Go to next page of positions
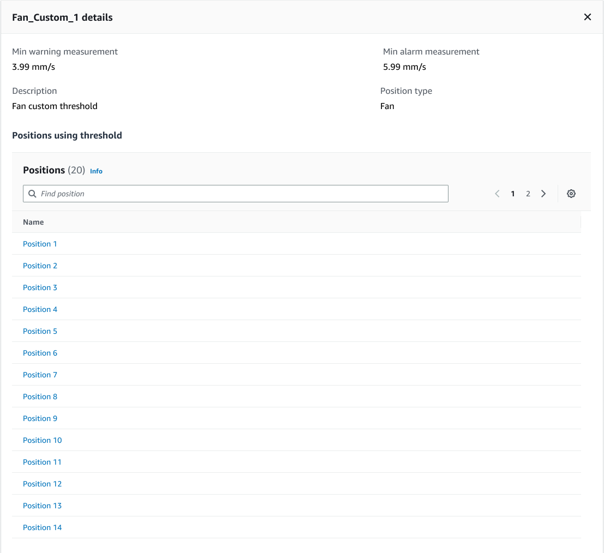This screenshot has width=604, height=553. pyautogui.click(x=543, y=194)
